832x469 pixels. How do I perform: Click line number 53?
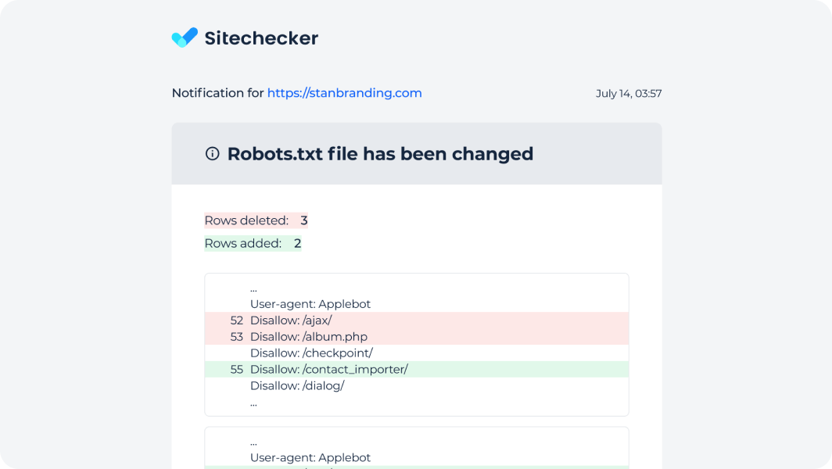click(237, 337)
